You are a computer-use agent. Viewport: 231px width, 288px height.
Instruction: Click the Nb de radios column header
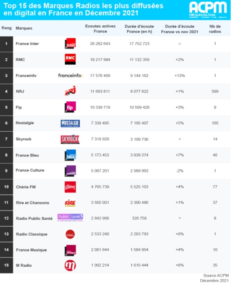click(215, 29)
